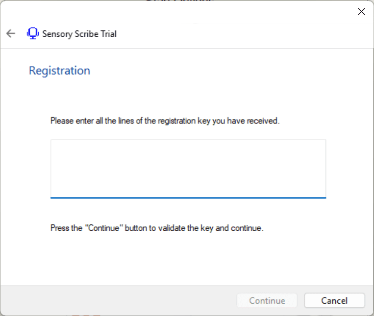Go back to the previous wizard page
This screenshot has height=316, width=374.
11,34
